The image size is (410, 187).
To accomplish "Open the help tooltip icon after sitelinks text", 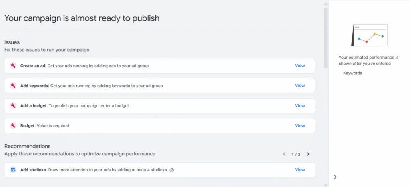I will [172, 170].
